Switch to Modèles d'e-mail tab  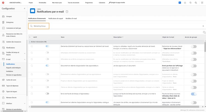(71, 18)
